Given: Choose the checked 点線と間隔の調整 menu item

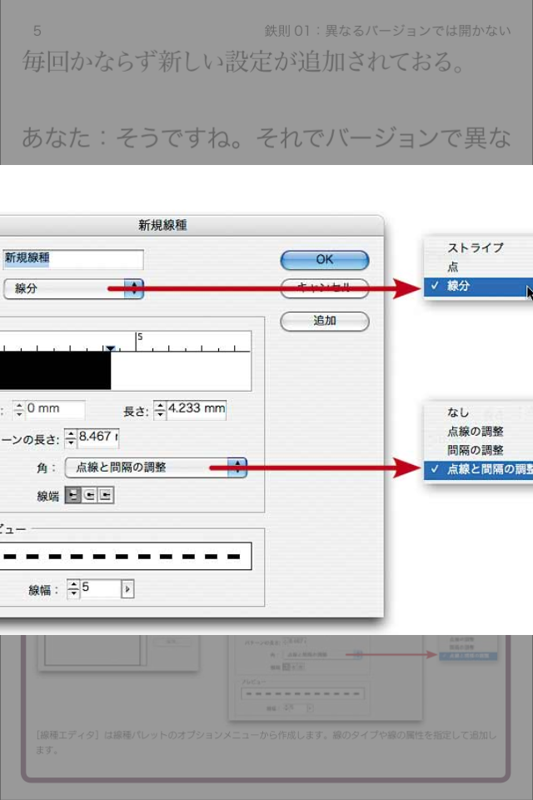Looking at the screenshot, I should [x=478, y=469].
